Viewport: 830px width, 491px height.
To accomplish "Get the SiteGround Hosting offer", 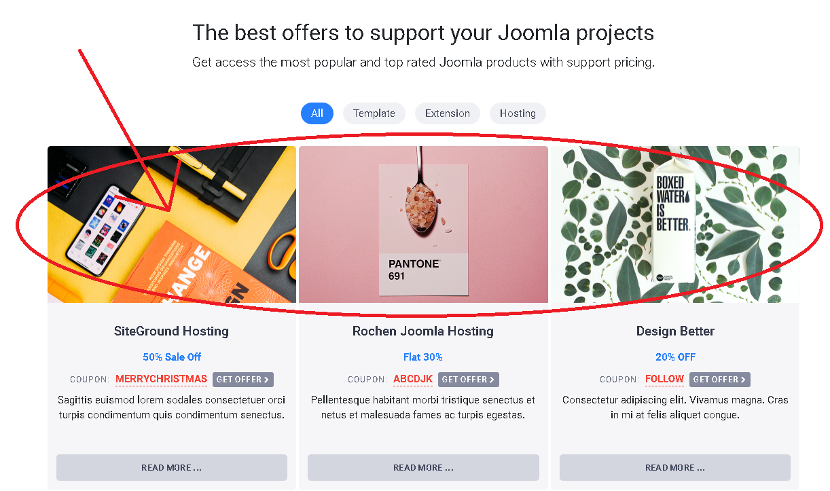I will [x=243, y=380].
